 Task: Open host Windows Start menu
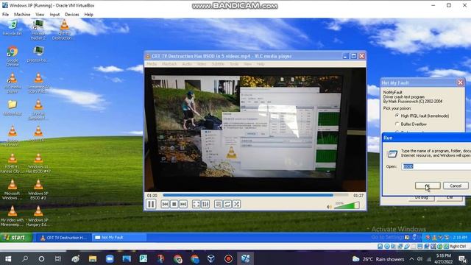tap(8, 258)
